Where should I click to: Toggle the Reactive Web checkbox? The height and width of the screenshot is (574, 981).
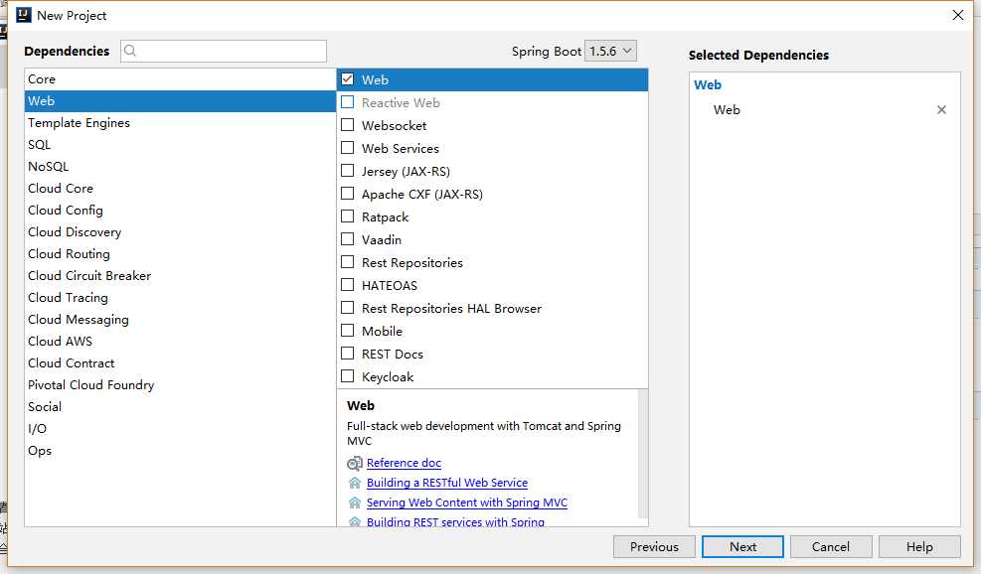click(347, 102)
